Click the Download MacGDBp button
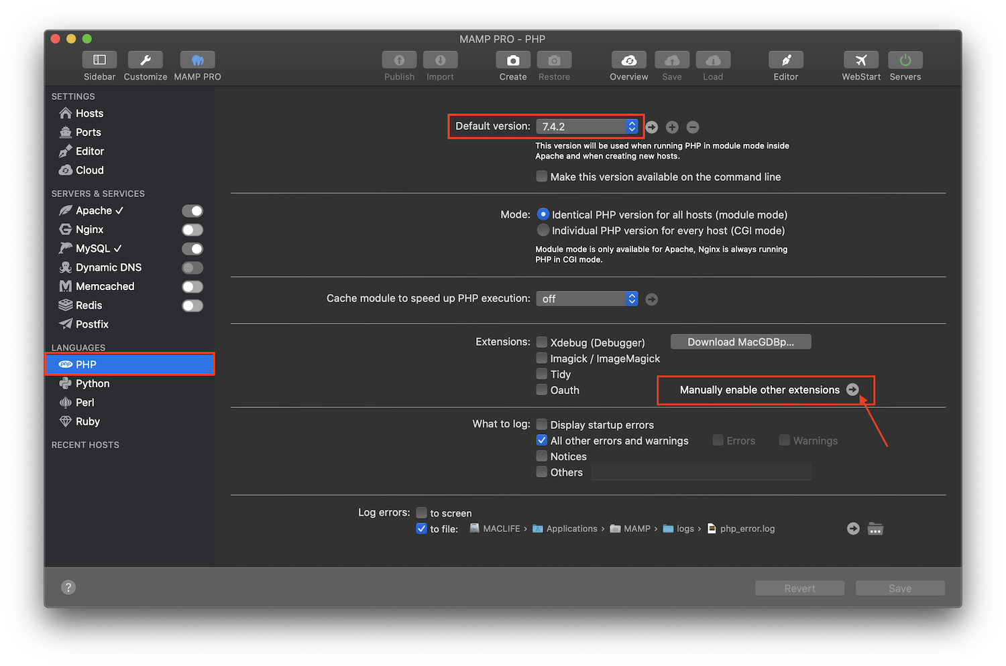The image size is (1006, 666). [x=740, y=341]
